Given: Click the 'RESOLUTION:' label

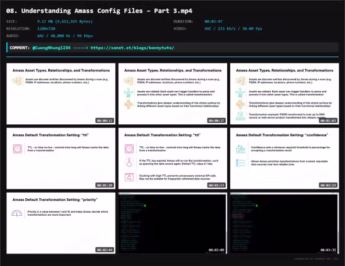Looking at the screenshot, I should (18, 29).
